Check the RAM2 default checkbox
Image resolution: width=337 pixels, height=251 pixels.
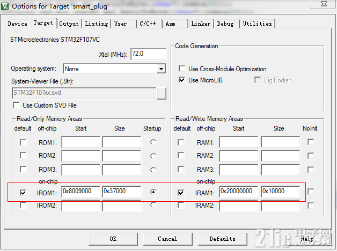(181, 155)
